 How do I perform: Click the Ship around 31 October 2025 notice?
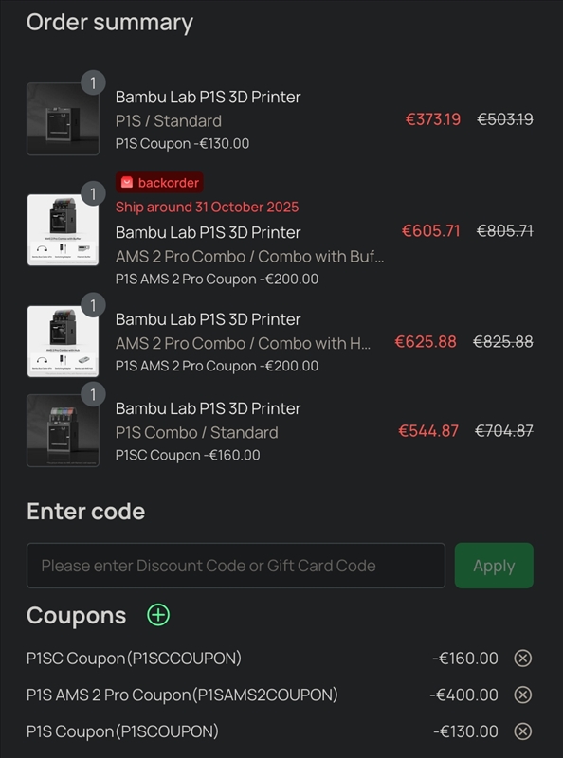(207, 207)
